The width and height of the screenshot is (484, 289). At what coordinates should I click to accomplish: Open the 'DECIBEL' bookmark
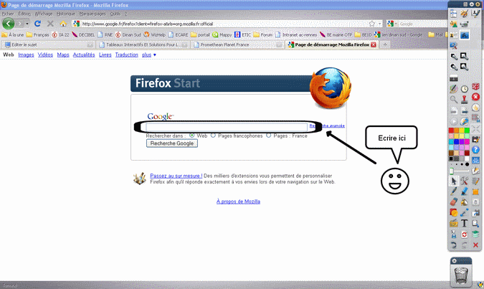tap(83, 35)
